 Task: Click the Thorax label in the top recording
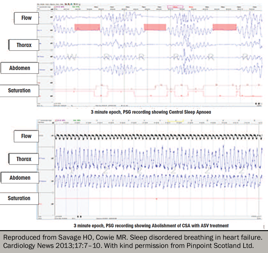pos(24,45)
